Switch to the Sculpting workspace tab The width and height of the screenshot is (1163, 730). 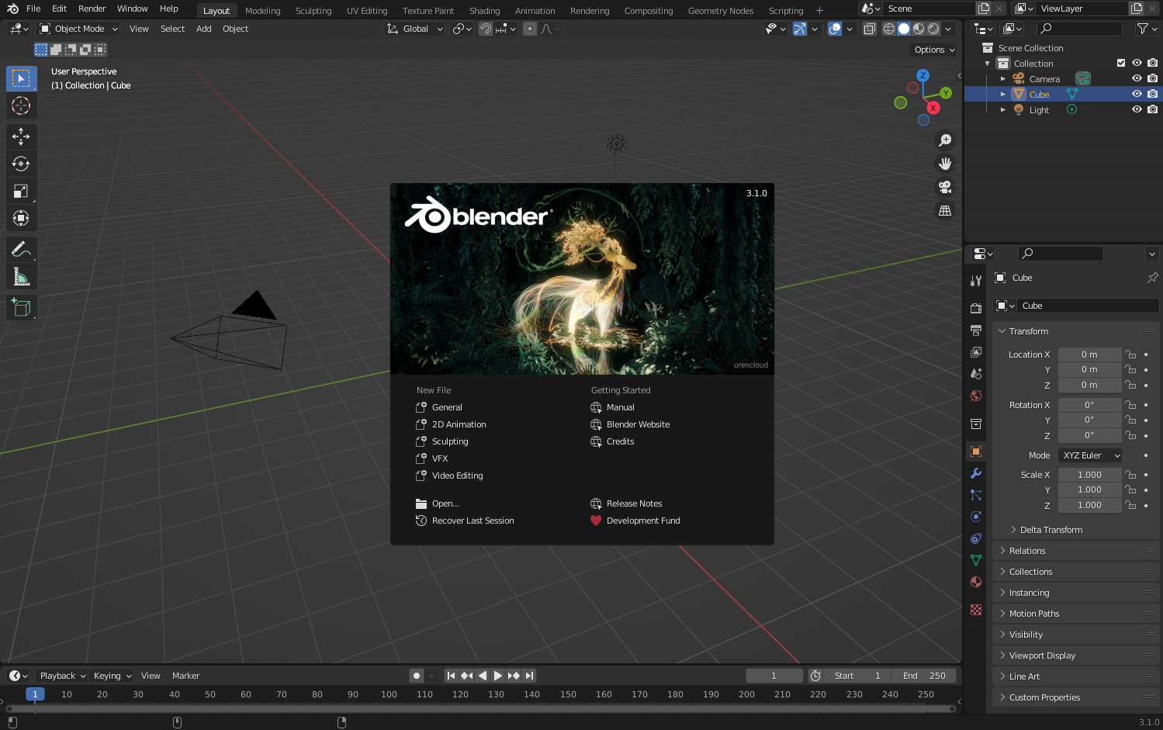(313, 11)
